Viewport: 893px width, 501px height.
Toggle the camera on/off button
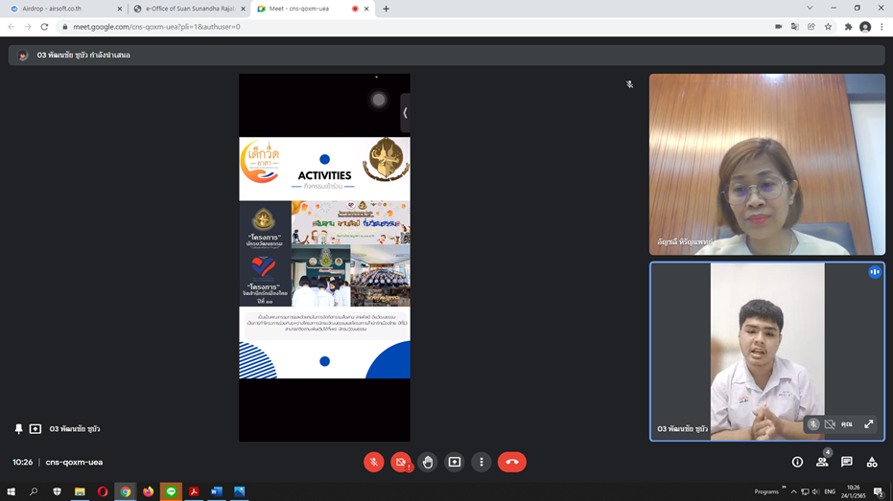click(x=401, y=462)
